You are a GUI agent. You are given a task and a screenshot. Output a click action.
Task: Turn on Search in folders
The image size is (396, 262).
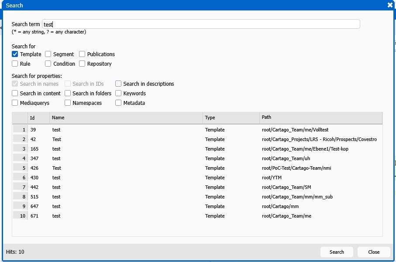pos(68,94)
